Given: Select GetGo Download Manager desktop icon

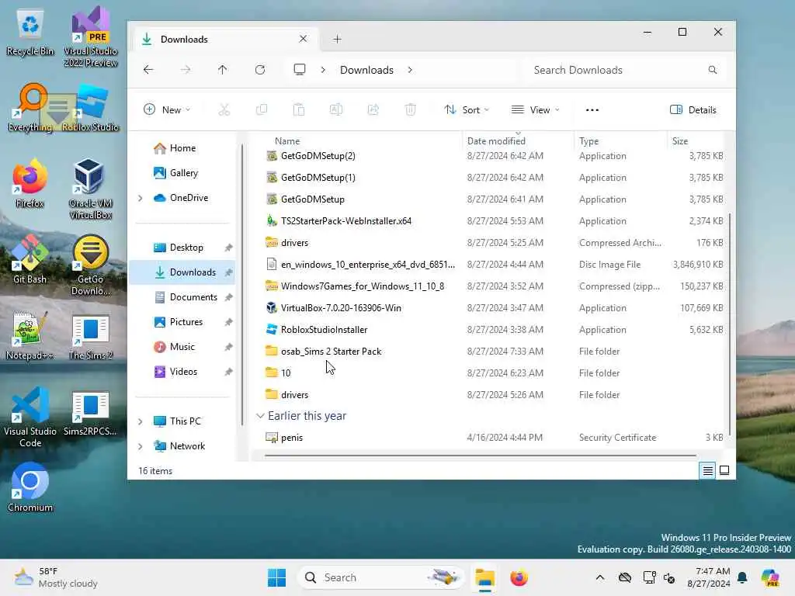Looking at the screenshot, I should tap(90, 265).
